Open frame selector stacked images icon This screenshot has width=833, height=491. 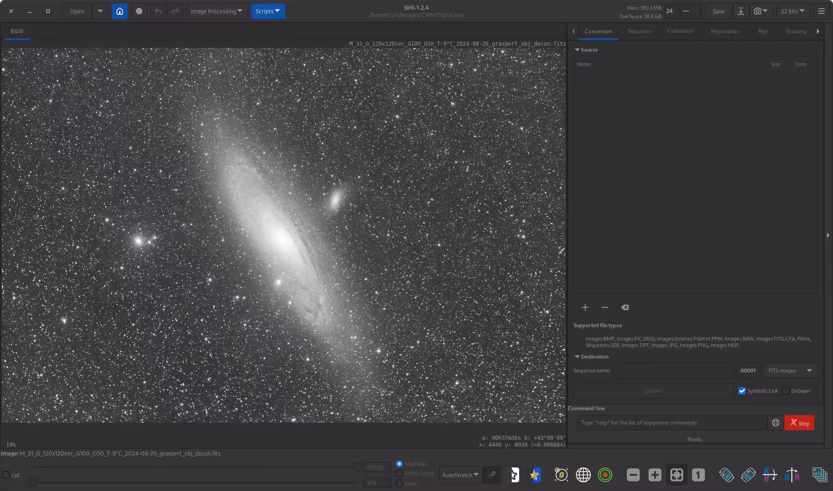[820, 474]
